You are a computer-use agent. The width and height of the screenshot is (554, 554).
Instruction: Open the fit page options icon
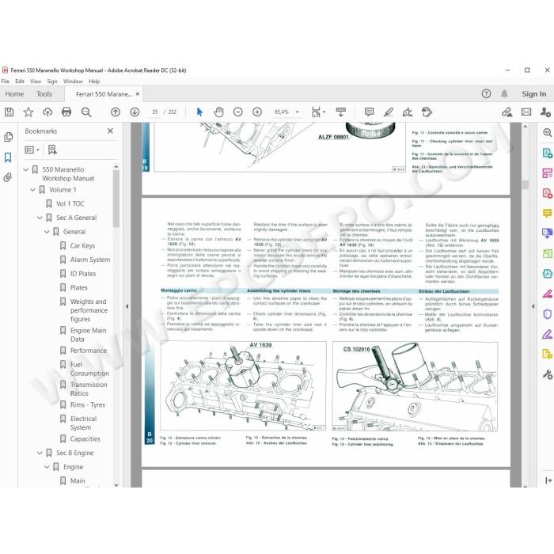click(x=318, y=112)
